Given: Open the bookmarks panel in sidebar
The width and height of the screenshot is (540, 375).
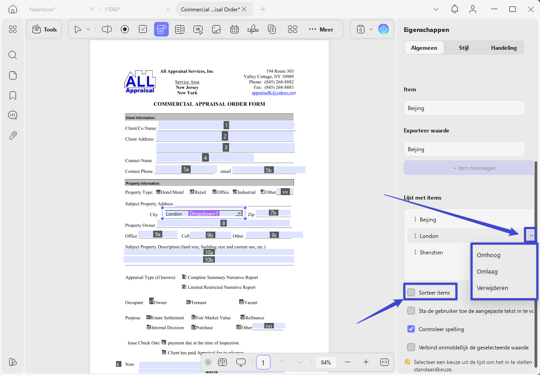Looking at the screenshot, I should pos(13,95).
